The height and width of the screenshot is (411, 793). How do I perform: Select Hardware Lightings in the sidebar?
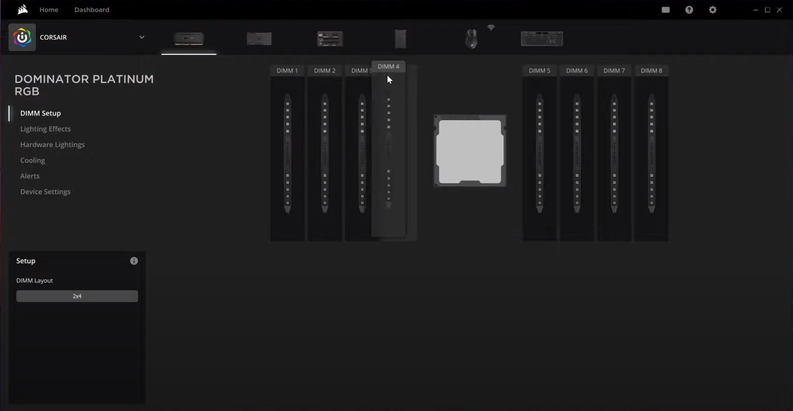52,144
